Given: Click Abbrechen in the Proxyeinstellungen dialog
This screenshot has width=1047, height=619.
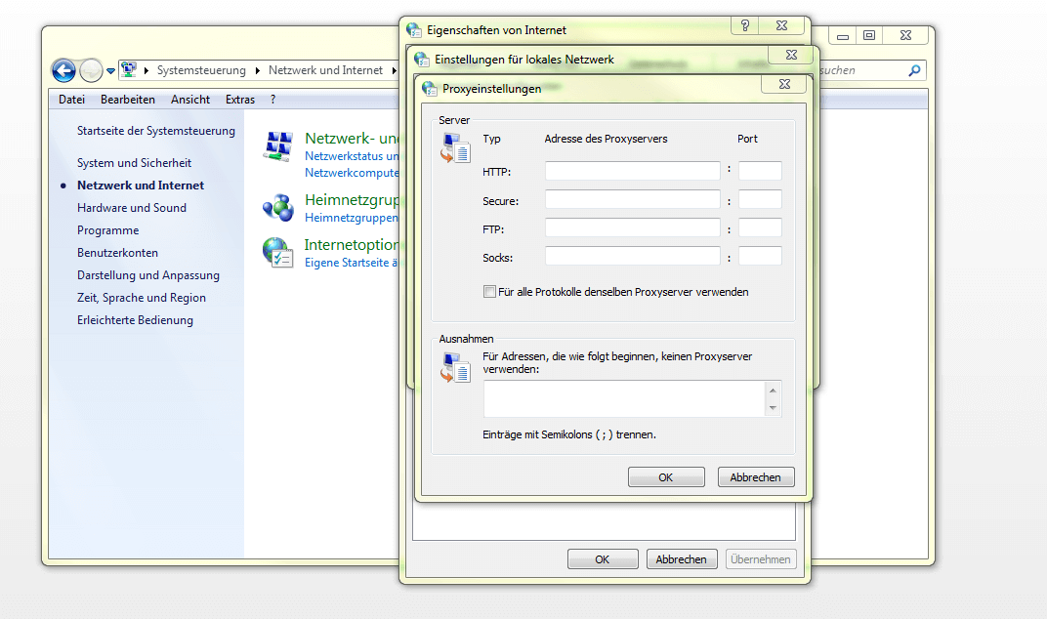Looking at the screenshot, I should [755, 477].
